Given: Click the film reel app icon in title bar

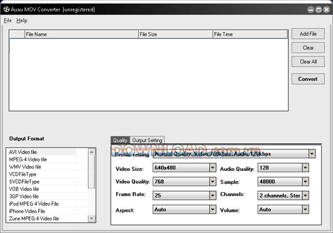Looking at the screenshot, I should 6,9.
